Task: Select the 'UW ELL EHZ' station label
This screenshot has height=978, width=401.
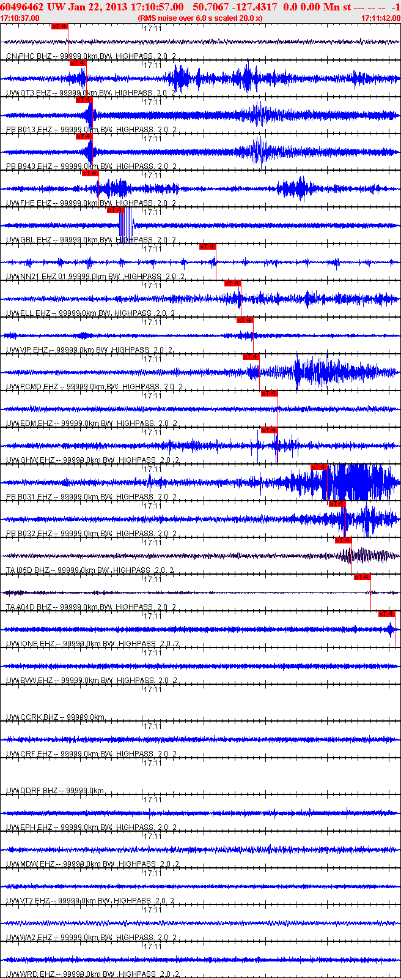Action: pyautogui.click(x=29, y=313)
